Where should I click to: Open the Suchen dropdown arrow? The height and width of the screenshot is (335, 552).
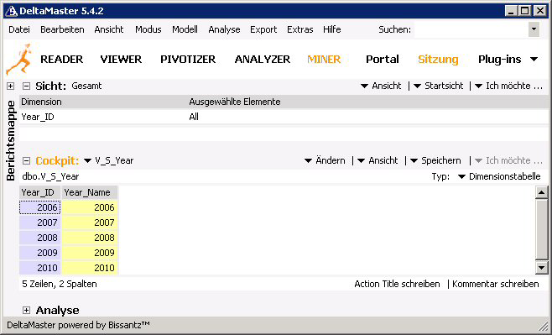point(534,29)
